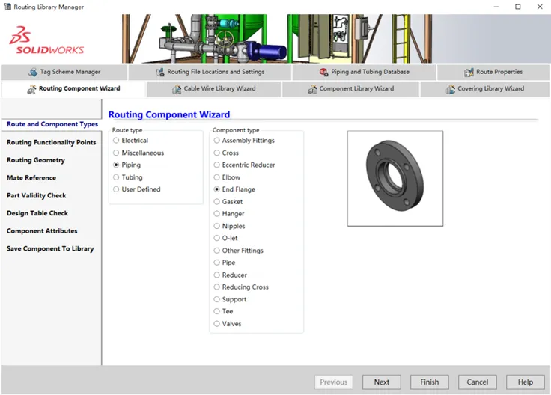Viewport: 551px width, 395px height.
Task: Click the Route Properties tab icon
Action: pos(469,73)
